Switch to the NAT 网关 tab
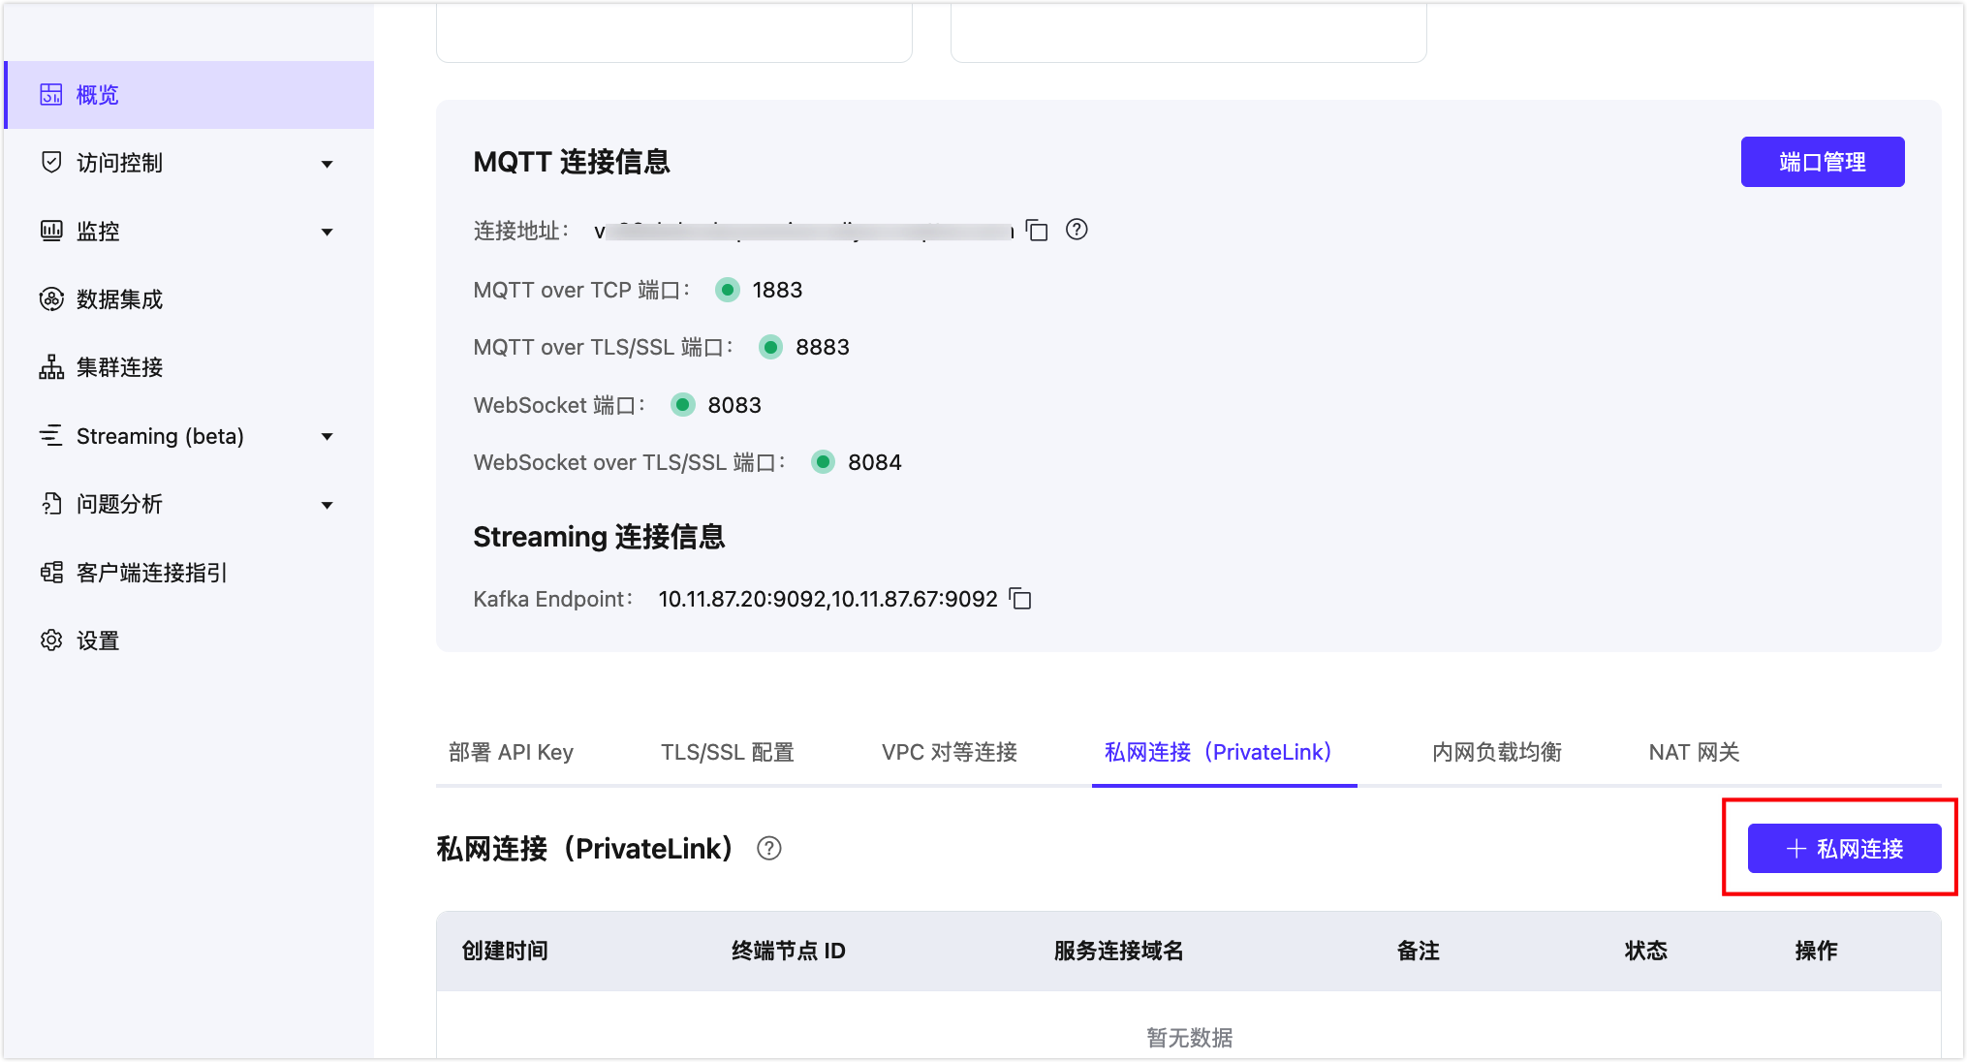This screenshot has height=1062, width=1967. tap(1695, 753)
